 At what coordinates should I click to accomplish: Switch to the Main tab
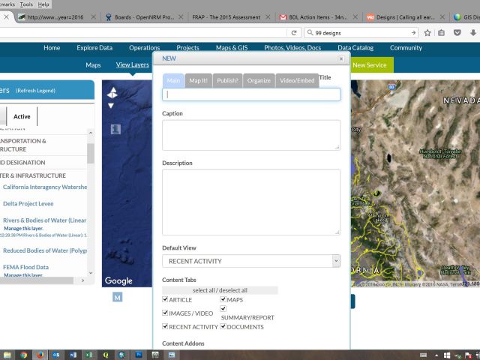click(173, 80)
